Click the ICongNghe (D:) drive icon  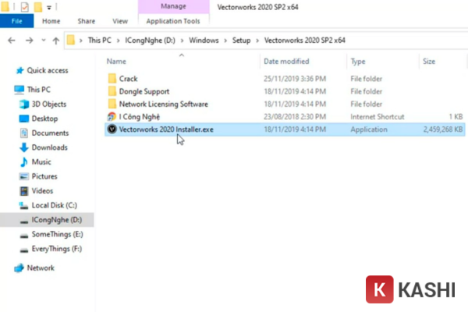click(24, 222)
